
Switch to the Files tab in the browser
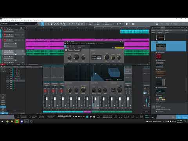[171, 28]
